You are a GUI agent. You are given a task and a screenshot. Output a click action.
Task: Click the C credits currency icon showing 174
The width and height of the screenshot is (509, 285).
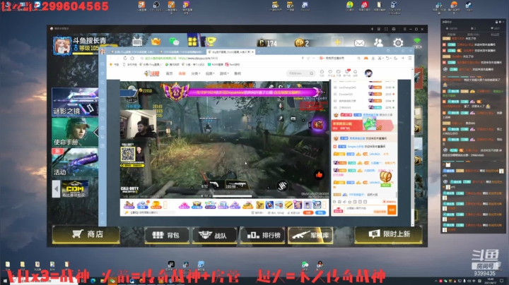point(262,42)
